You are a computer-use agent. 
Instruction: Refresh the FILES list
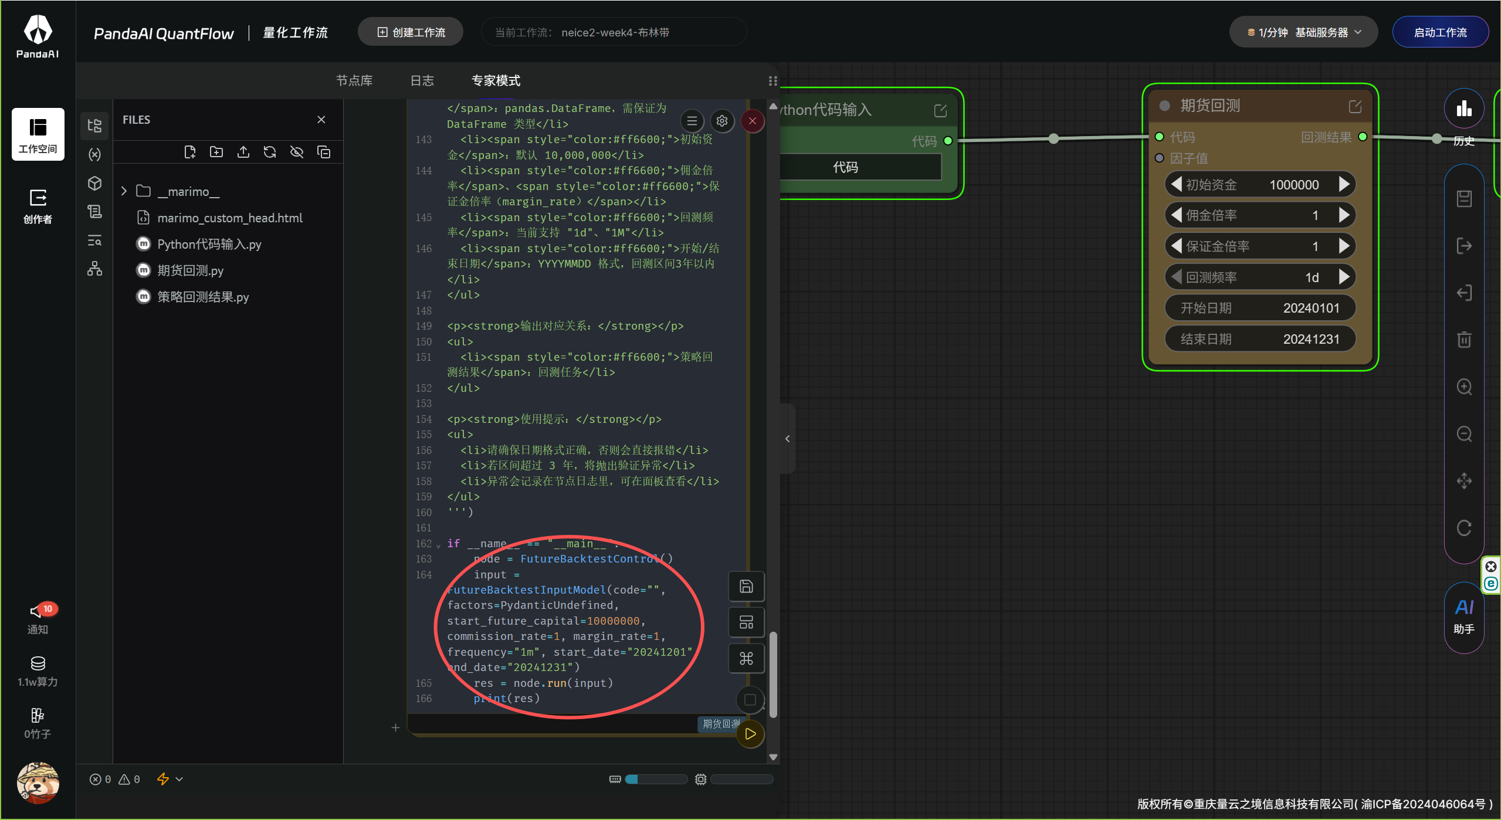tap(270, 153)
